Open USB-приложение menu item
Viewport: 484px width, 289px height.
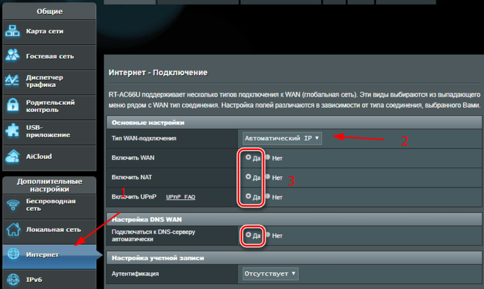[x=50, y=132]
